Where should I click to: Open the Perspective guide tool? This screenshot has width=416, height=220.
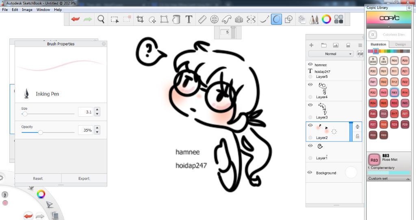pos(239,19)
